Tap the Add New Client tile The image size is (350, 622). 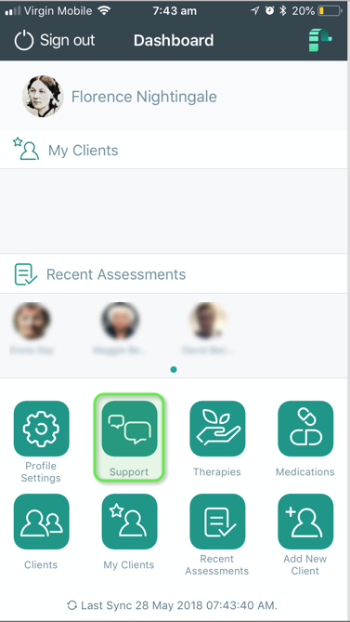pyautogui.click(x=305, y=522)
